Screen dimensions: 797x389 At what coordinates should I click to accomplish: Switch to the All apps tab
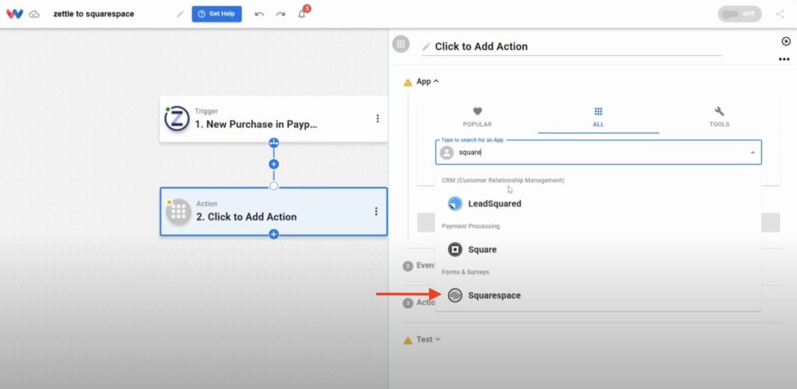pyautogui.click(x=599, y=117)
